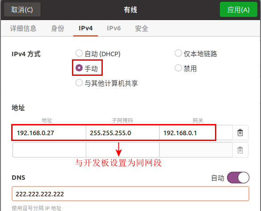Click the empty second-row gateway field
The width and height of the screenshot is (261, 211).
click(x=196, y=150)
